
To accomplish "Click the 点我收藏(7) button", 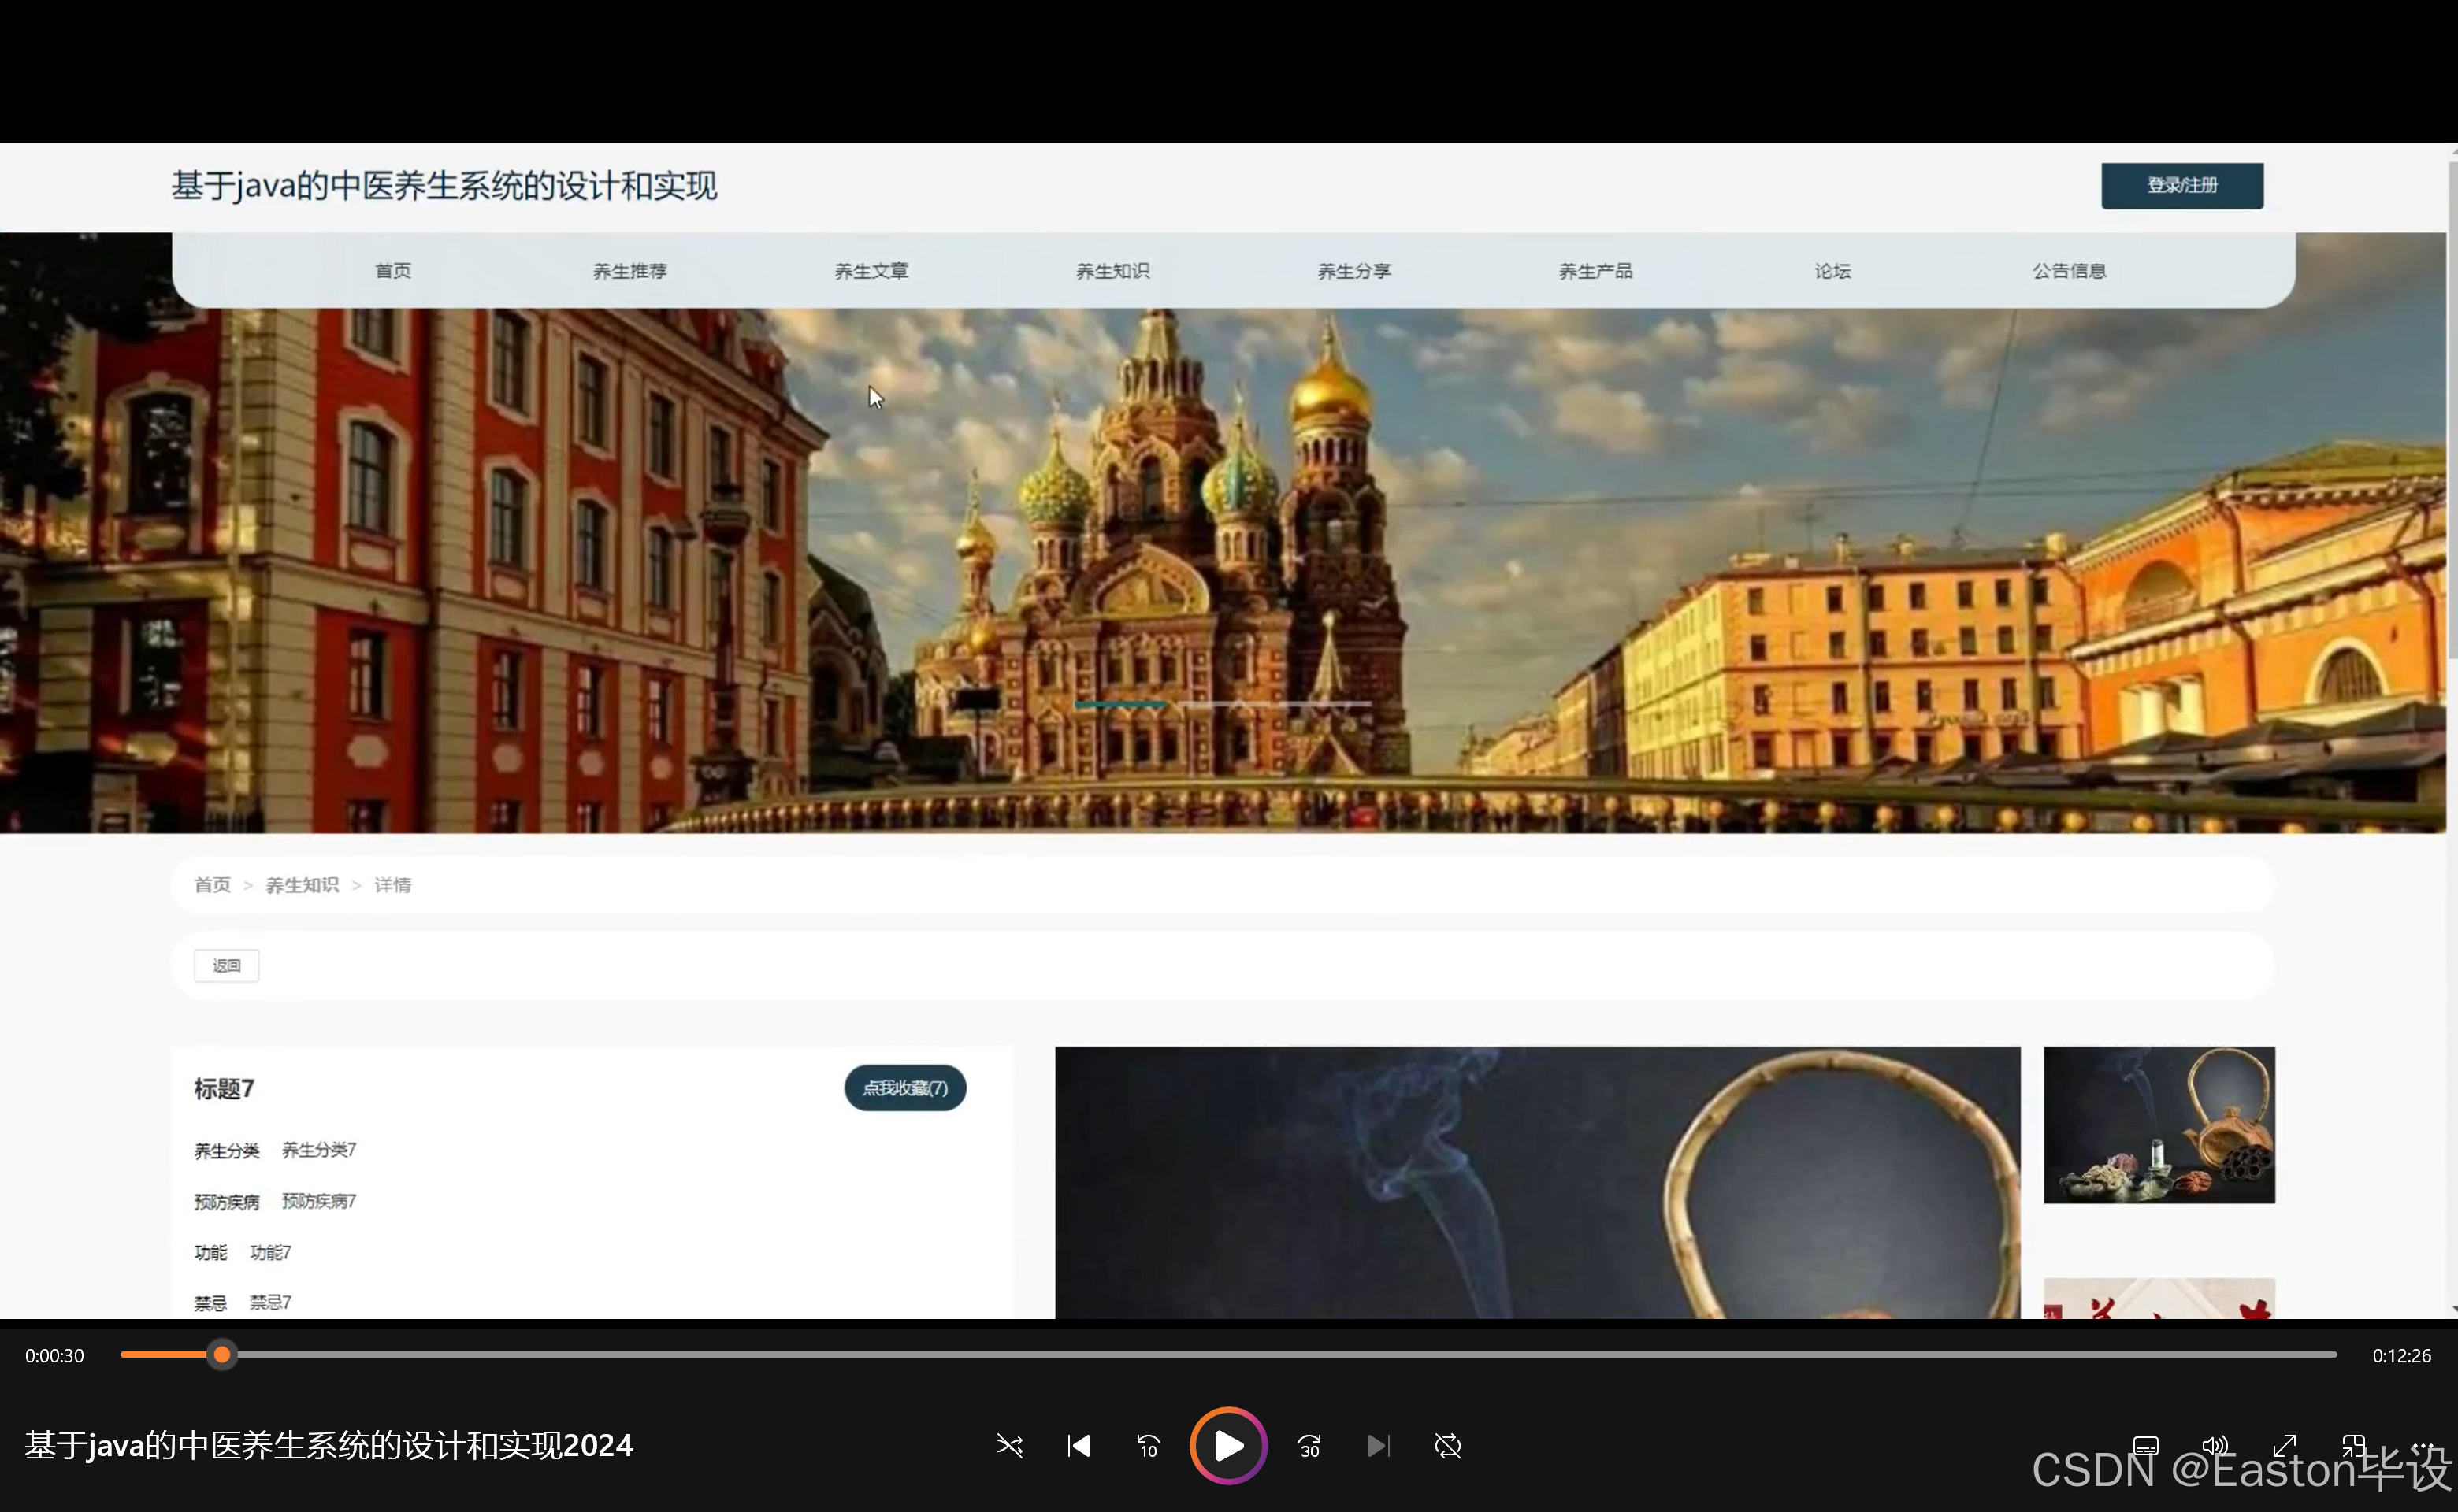I will point(904,1088).
